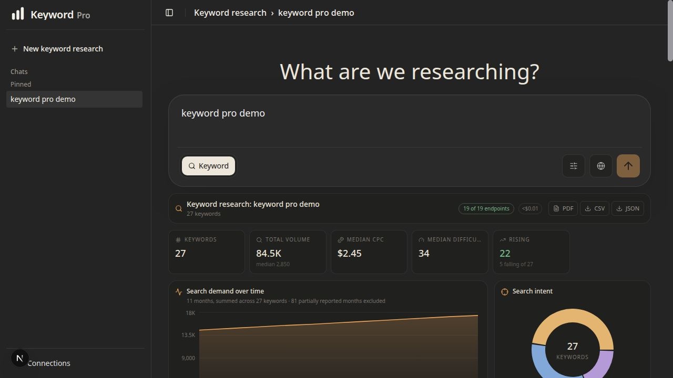Click the target icon next to Search intent
This screenshot has height=378, width=673.
[x=505, y=292]
